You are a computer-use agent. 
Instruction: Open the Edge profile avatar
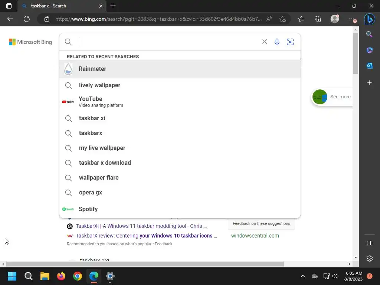pyautogui.click(x=335, y=19)
